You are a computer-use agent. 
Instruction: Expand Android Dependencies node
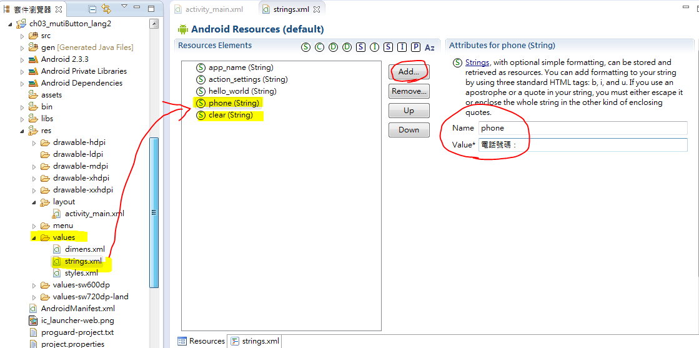pos(22,83)
